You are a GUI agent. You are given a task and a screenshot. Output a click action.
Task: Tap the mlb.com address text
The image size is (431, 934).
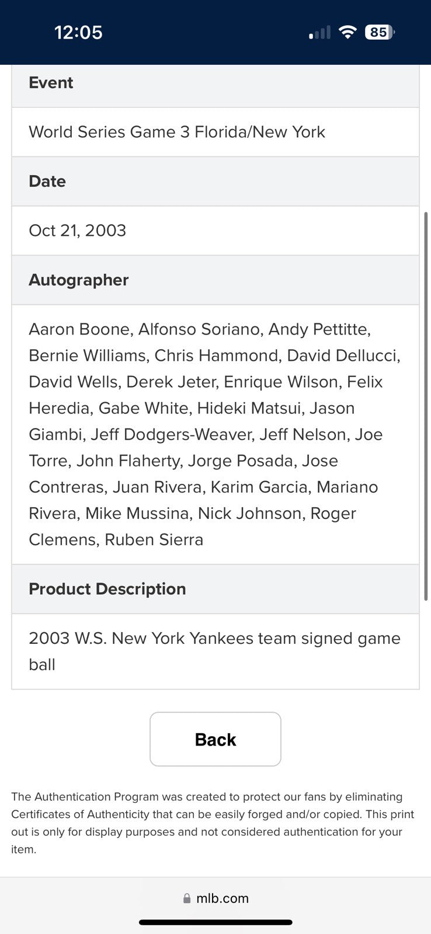tap(223, 898)
